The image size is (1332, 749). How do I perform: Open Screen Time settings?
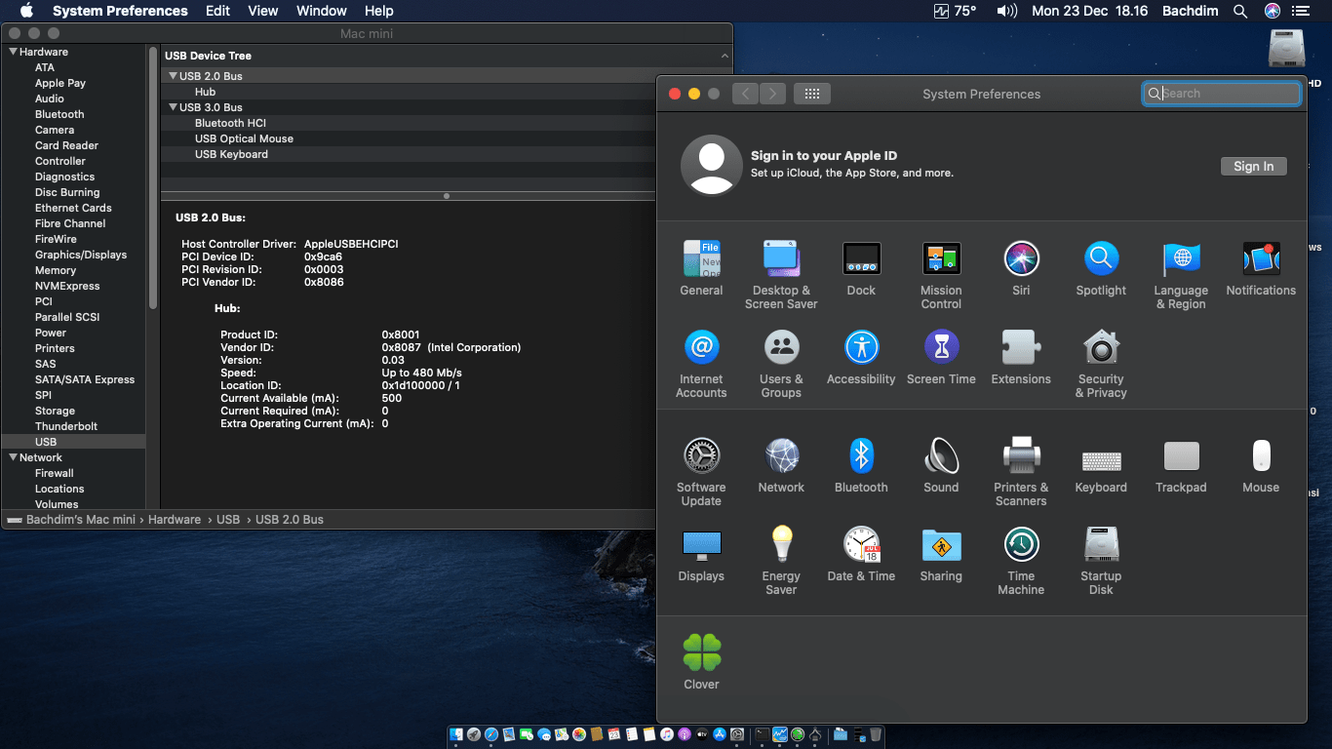(941, 348)
